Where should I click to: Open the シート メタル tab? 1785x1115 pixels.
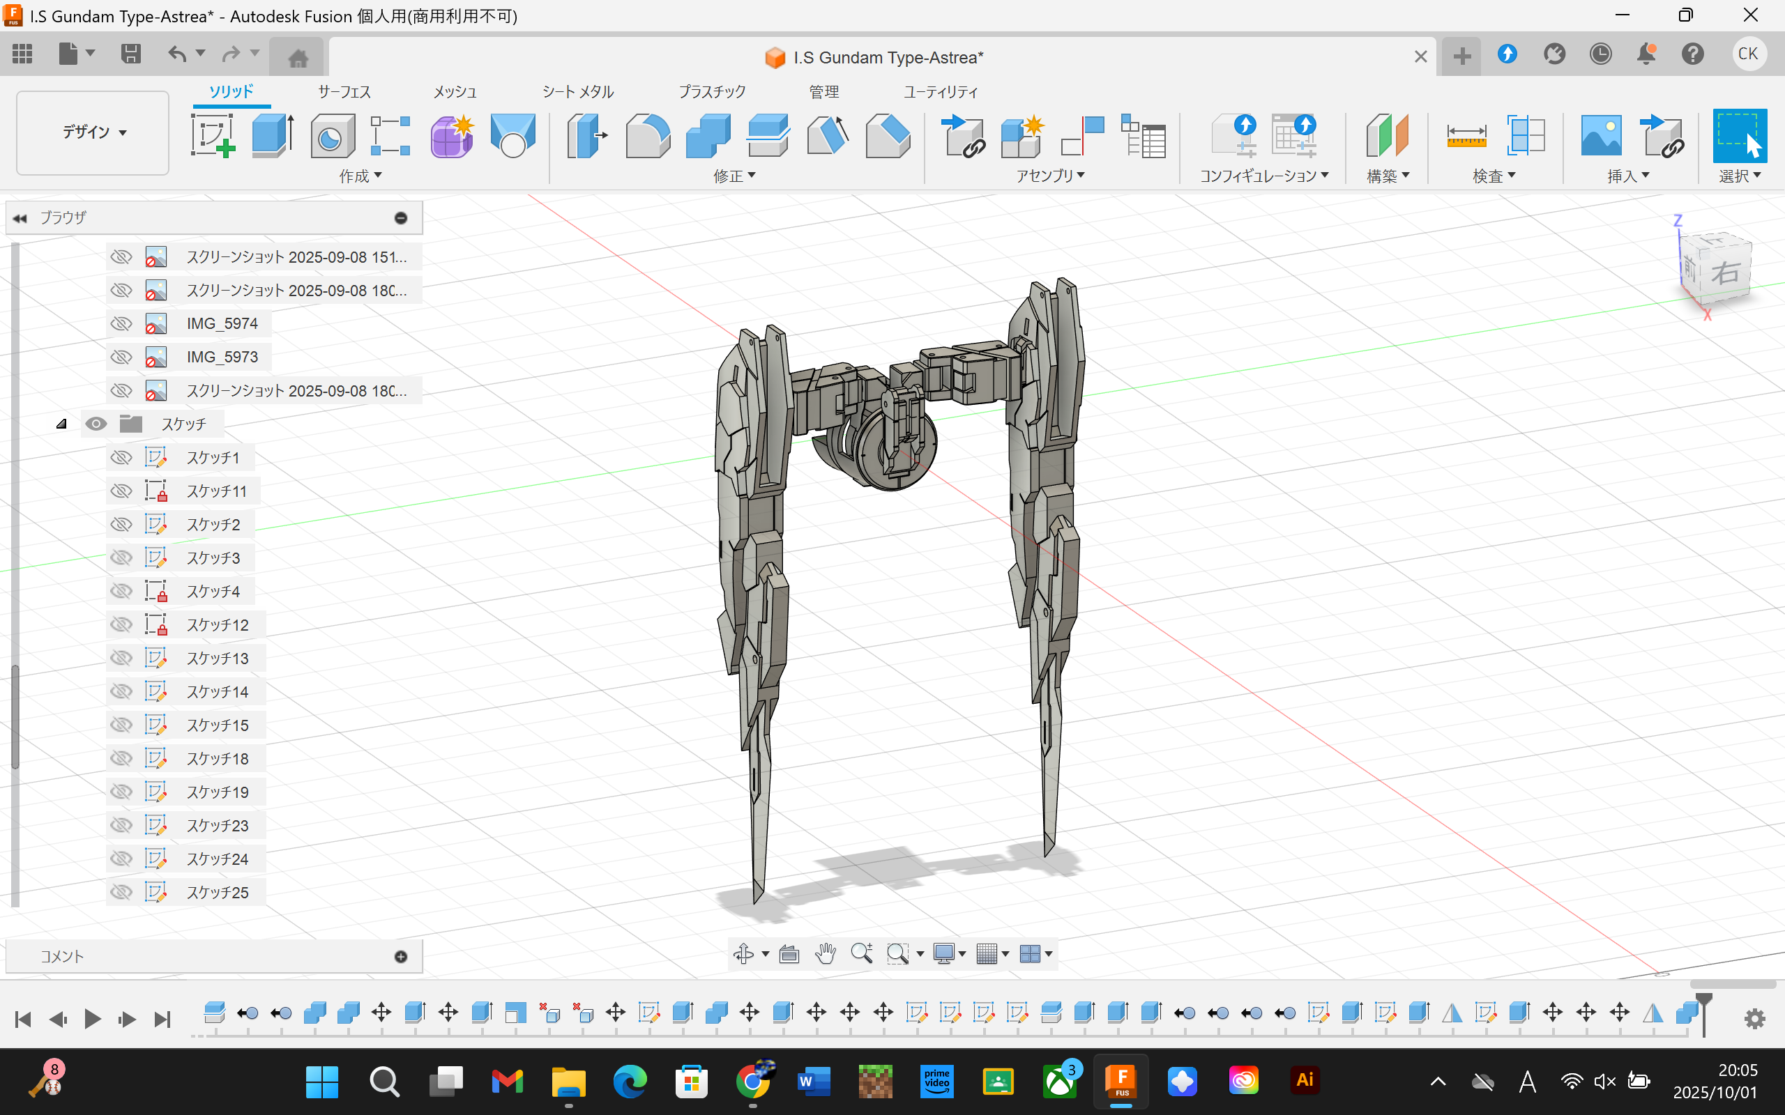click(x=577, y=91)
